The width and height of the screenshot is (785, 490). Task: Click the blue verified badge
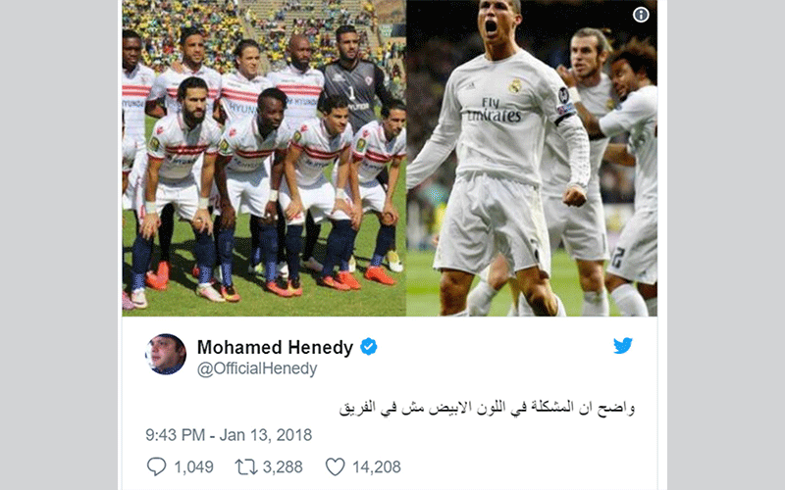[369, 347]
